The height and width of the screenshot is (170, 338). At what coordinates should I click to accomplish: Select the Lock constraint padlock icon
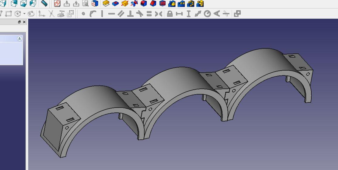[x=170, y=14]
